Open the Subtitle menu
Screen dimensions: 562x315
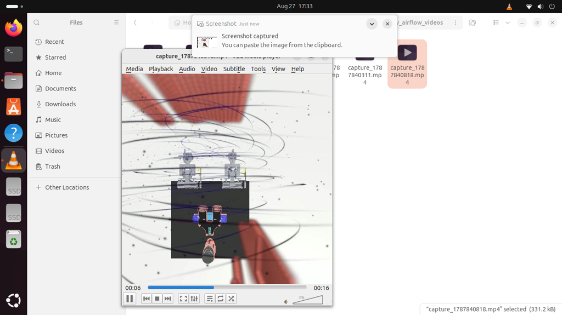[x=234, y=68]
